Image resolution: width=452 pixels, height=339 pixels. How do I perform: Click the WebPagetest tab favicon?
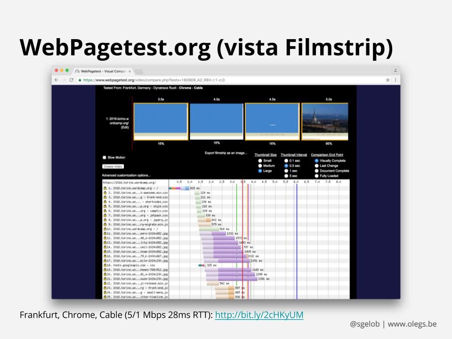coord(77,71)
